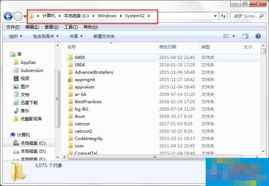Select the bg-BG folder icon

70,109
